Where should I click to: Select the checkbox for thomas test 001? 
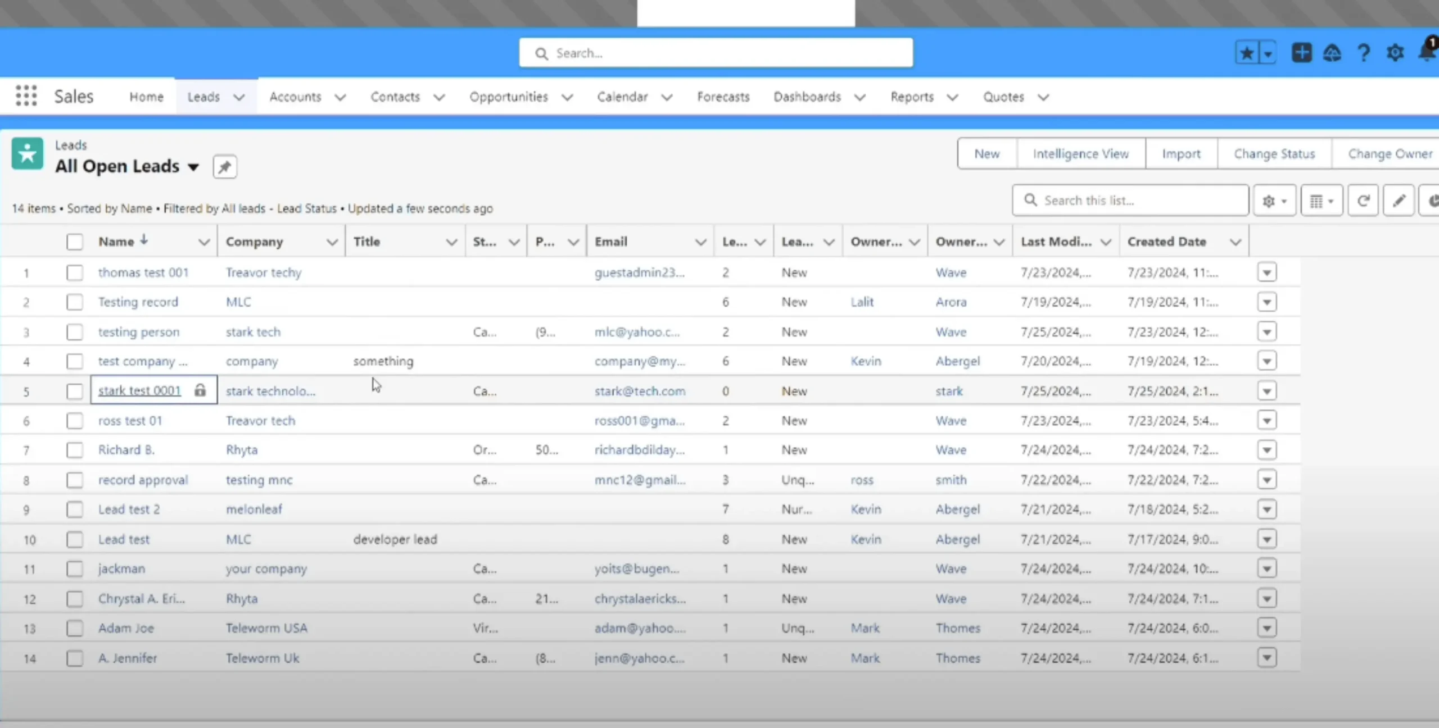(x=74, y=273)
